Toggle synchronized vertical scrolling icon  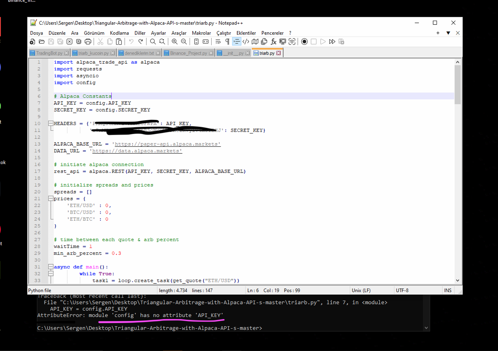pyautogui.click(x=196, y=42)
